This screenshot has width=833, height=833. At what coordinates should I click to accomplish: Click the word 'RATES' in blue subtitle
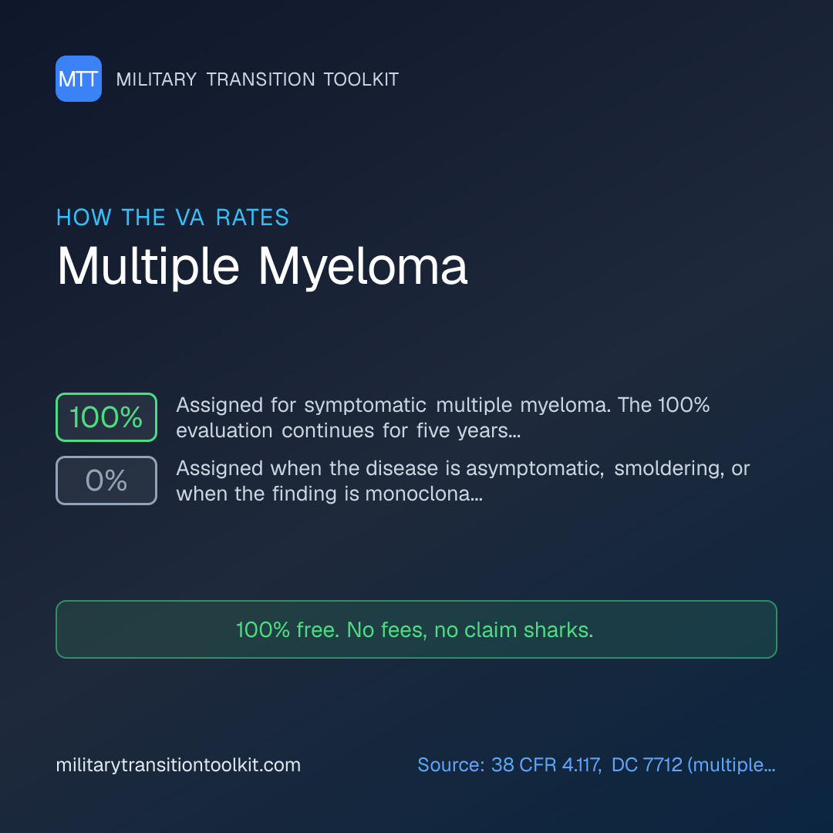tap(252, 218)
